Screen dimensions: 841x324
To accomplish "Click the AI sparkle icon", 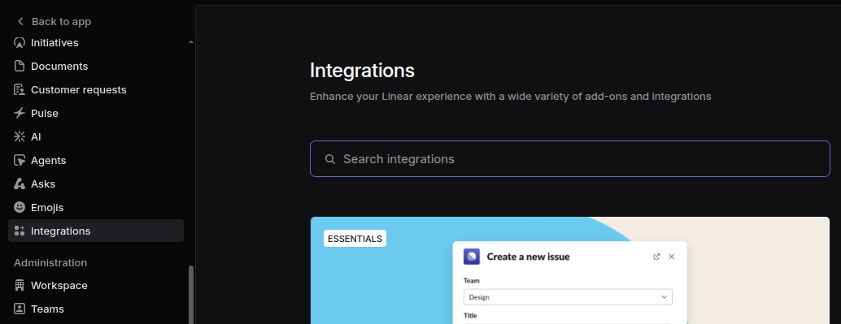I will click(x=20, y=137).
